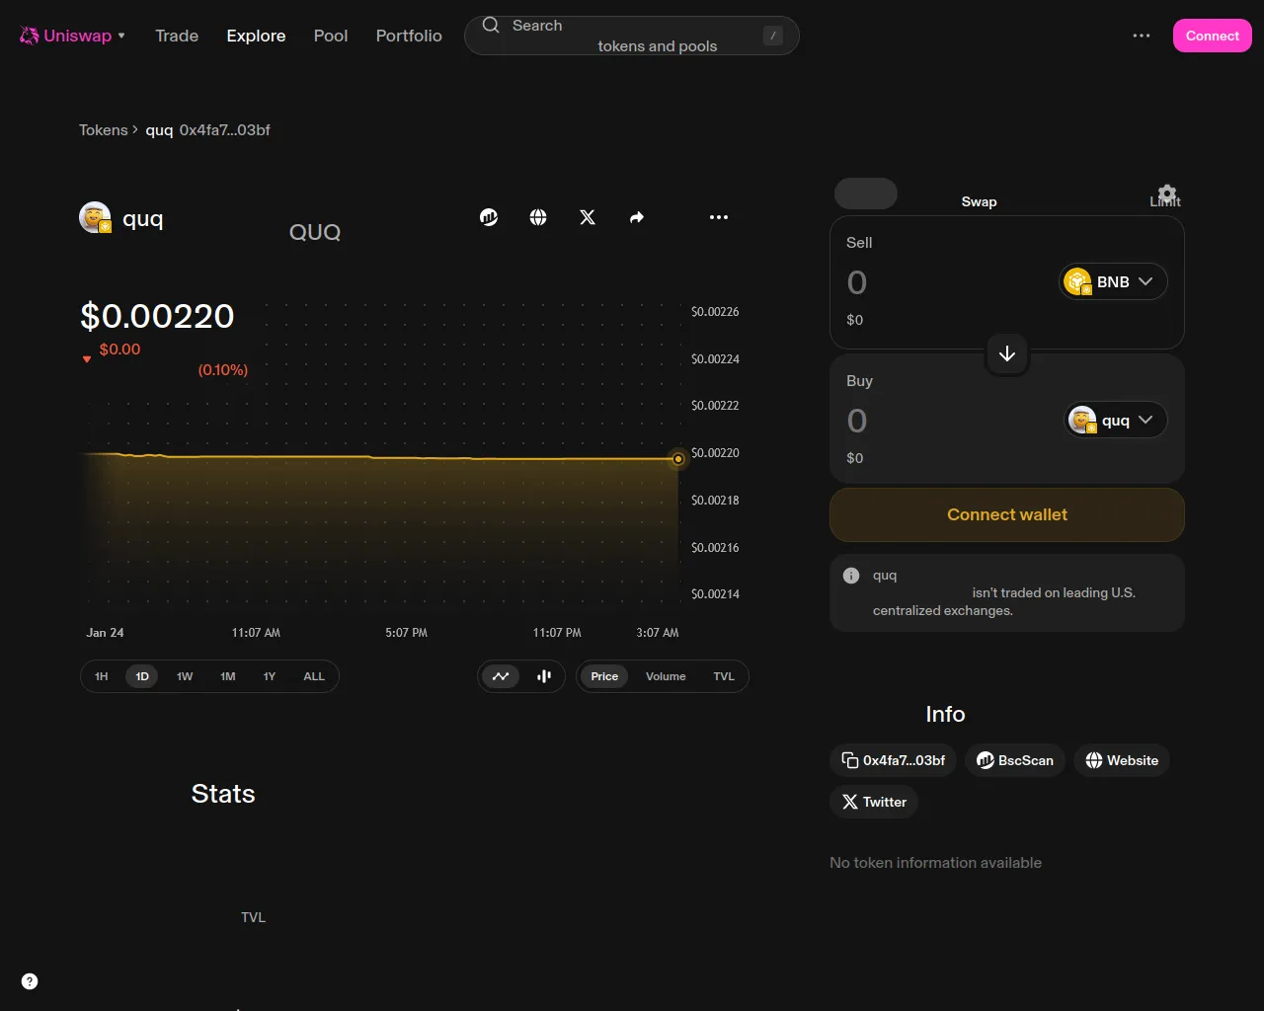Click the help question mark icon
Screen dimensions: 1264x1011
tap(30, 981)
